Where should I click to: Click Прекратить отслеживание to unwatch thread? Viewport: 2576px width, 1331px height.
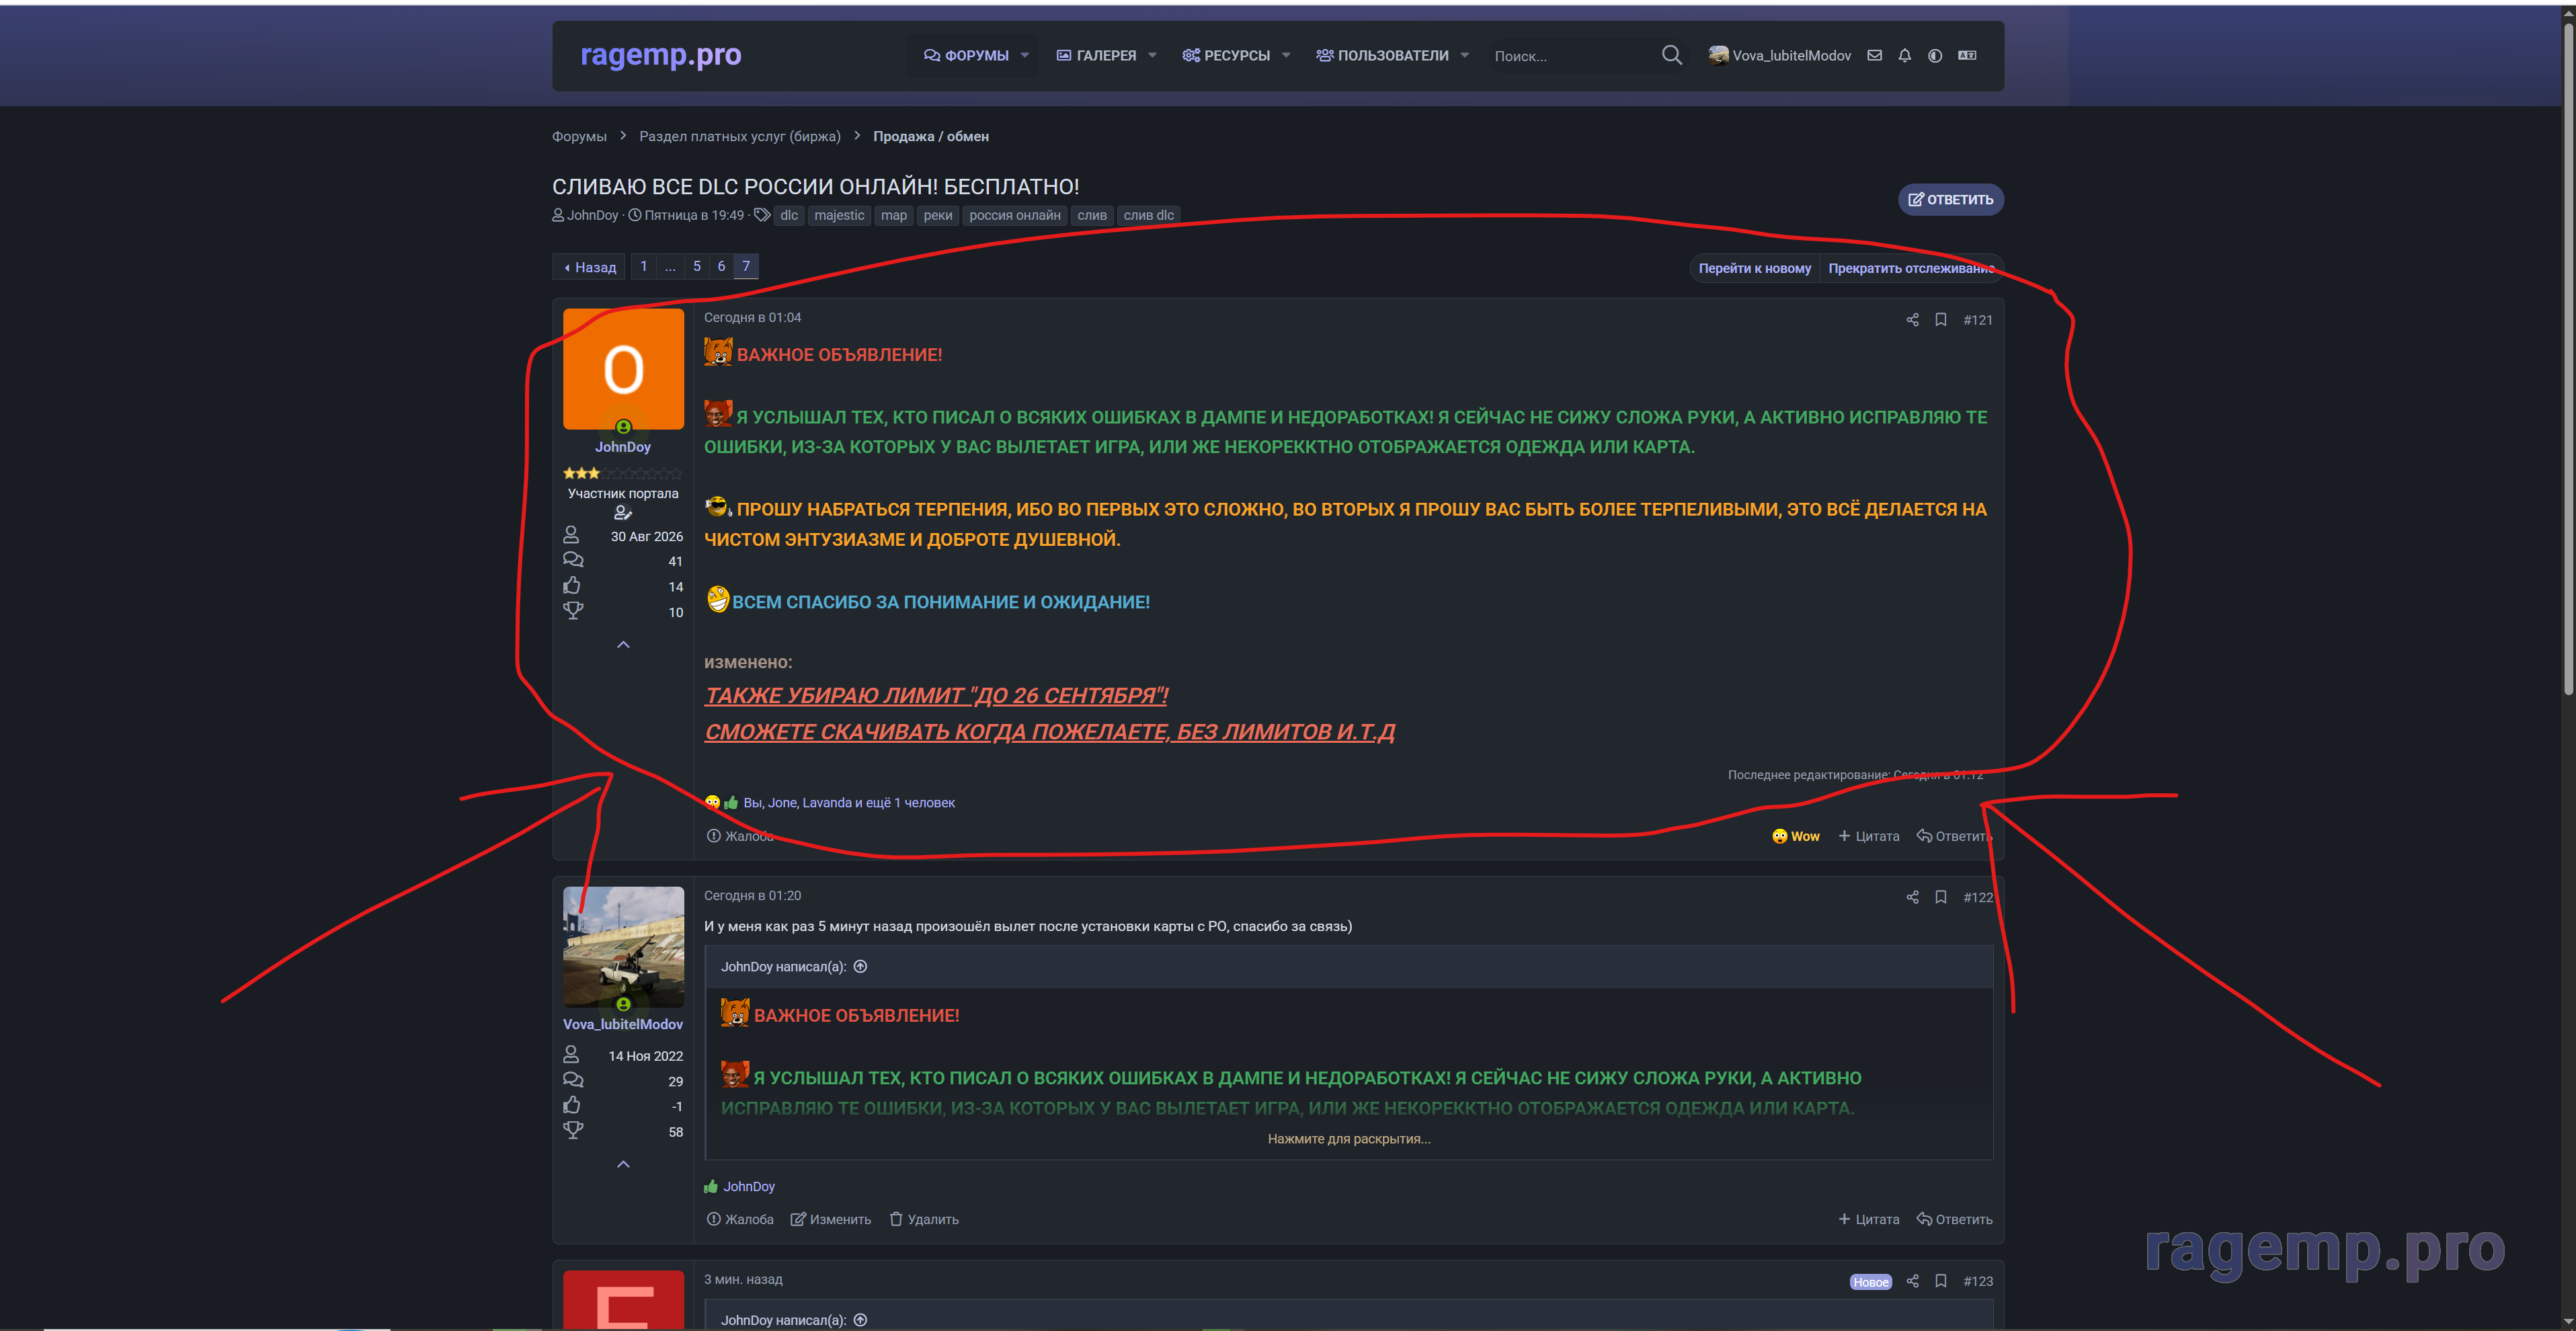1911,268
